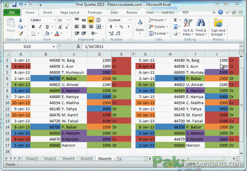Toggle Italic formatting
Image resolution: width=247 pixels, height=171 pixels.
tap(40, 27)
